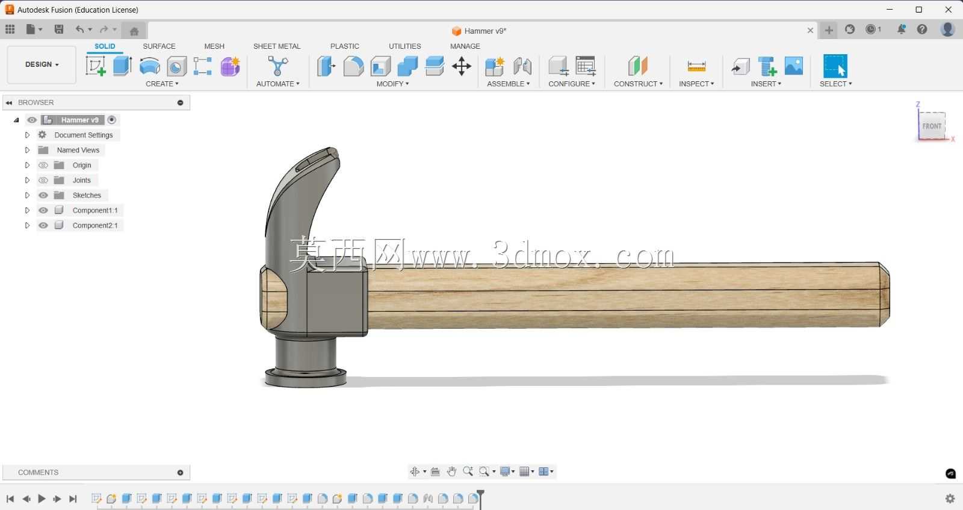Select the Offset Plane construct icon
The image size is (963, 510).
[638, 66]
